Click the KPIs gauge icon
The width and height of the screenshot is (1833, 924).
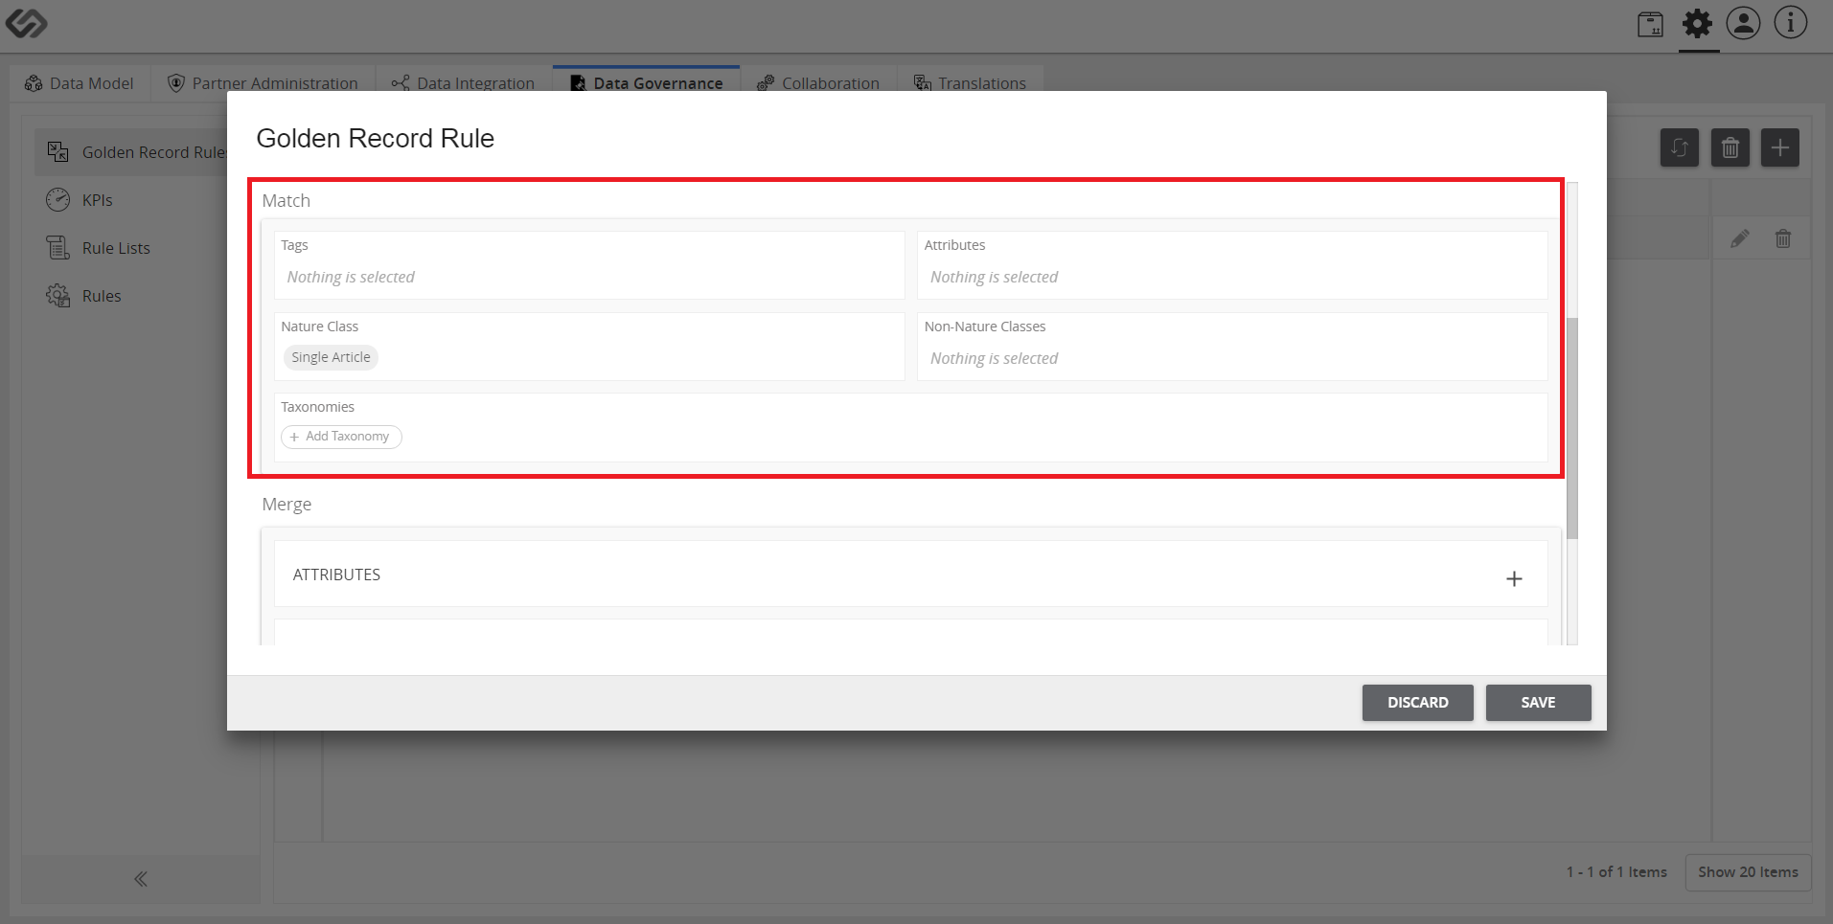[57, 199]
